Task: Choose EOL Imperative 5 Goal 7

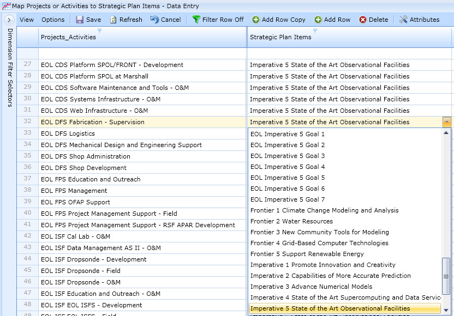Action: tap(344, 199)
